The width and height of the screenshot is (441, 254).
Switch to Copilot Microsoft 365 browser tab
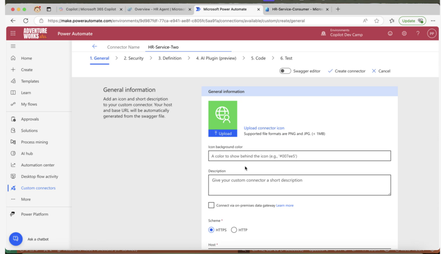[x=90, y=9]
